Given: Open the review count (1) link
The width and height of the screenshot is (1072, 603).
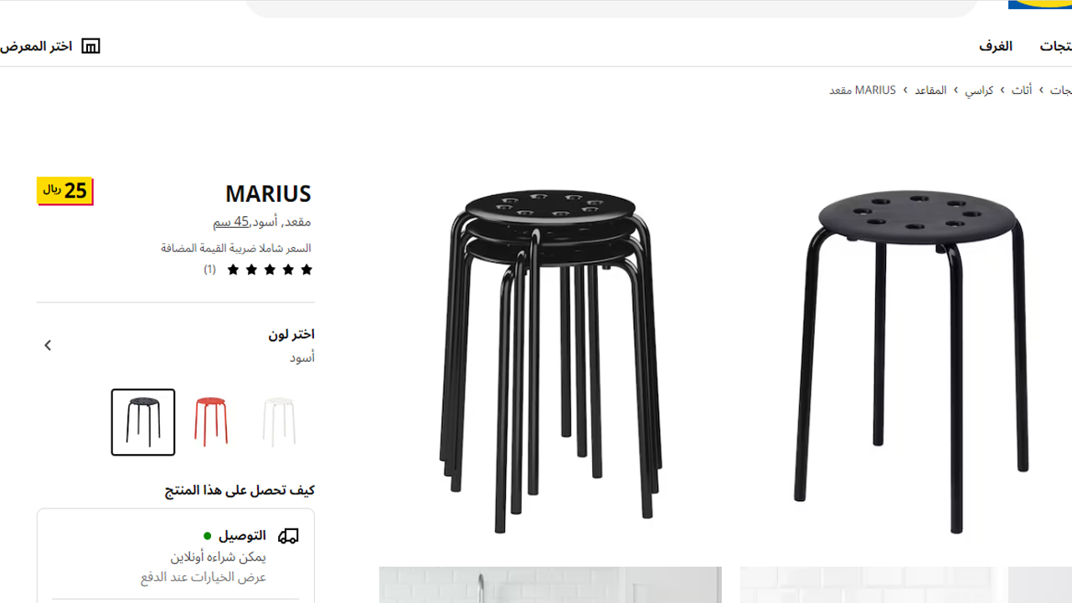Looking at the screenshot, I should [x=209, y=270].
